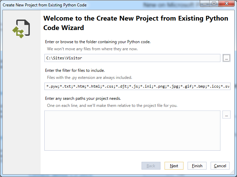
Task: Click the 'Enter the filter for files' label
Action: click(x=75, y=70)
